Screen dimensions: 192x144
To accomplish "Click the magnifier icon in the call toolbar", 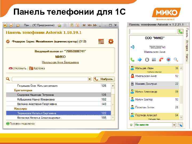I will [176, 60].
